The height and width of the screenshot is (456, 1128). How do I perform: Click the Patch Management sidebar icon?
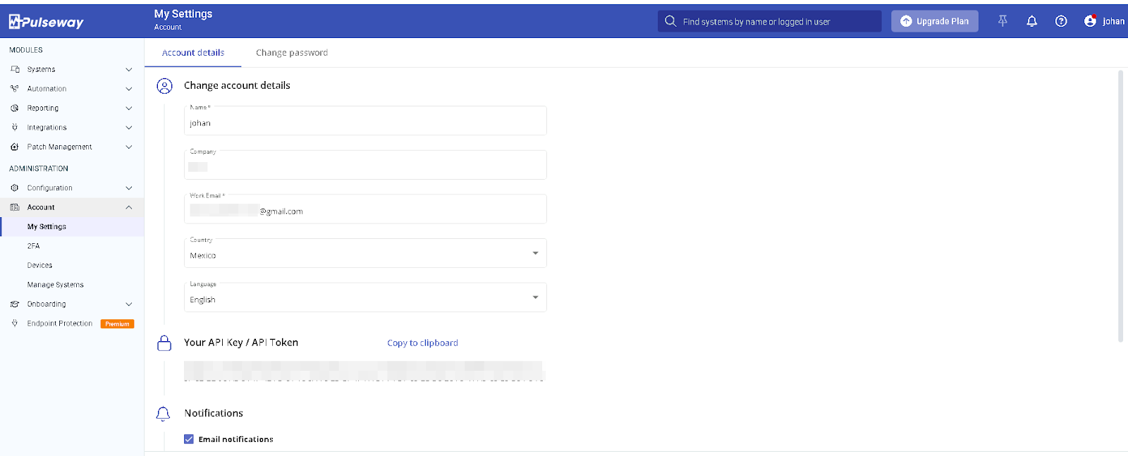[x=15, y=147]
